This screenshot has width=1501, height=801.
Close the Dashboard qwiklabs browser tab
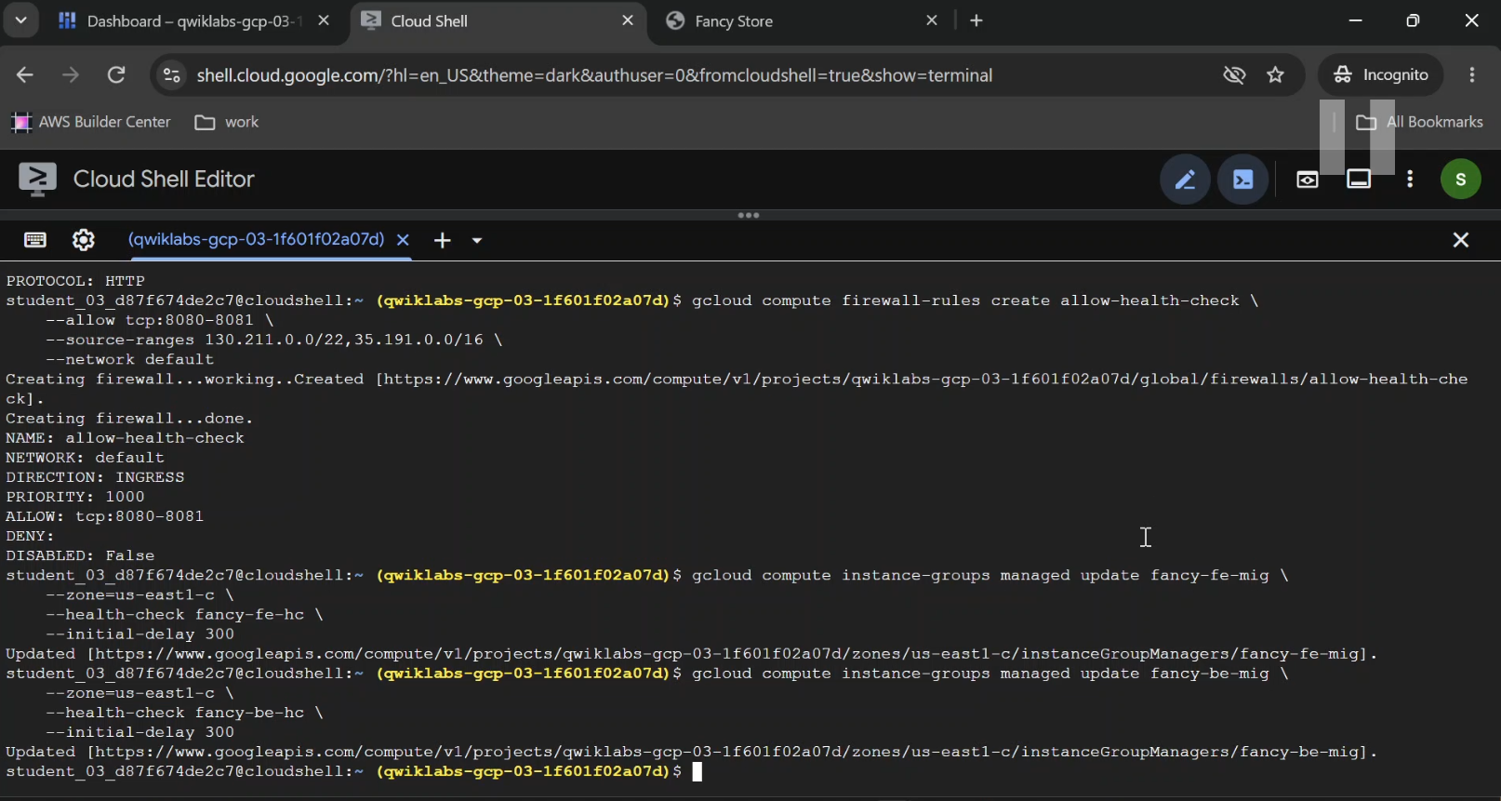(324, 20)
